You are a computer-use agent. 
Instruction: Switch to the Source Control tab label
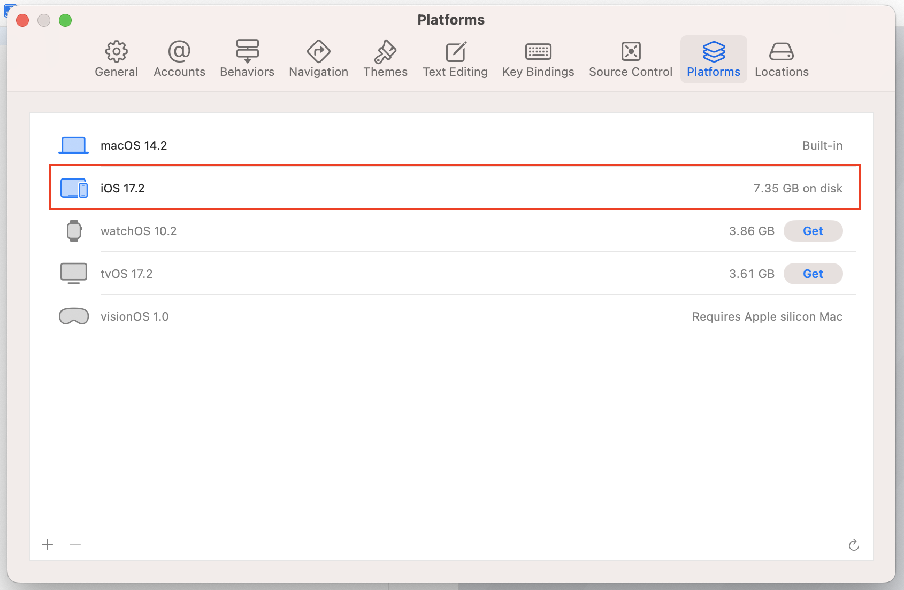tap(631, 72)
